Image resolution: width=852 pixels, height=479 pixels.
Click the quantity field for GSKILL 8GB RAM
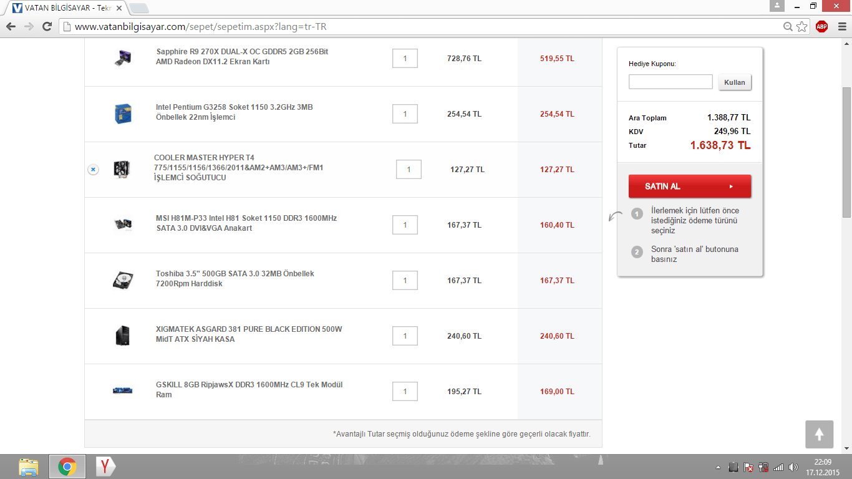(405, 392)
